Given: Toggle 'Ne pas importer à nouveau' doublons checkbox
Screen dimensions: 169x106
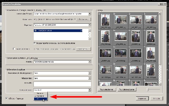Looking at the screenshot, I should (x=34, y=43).
